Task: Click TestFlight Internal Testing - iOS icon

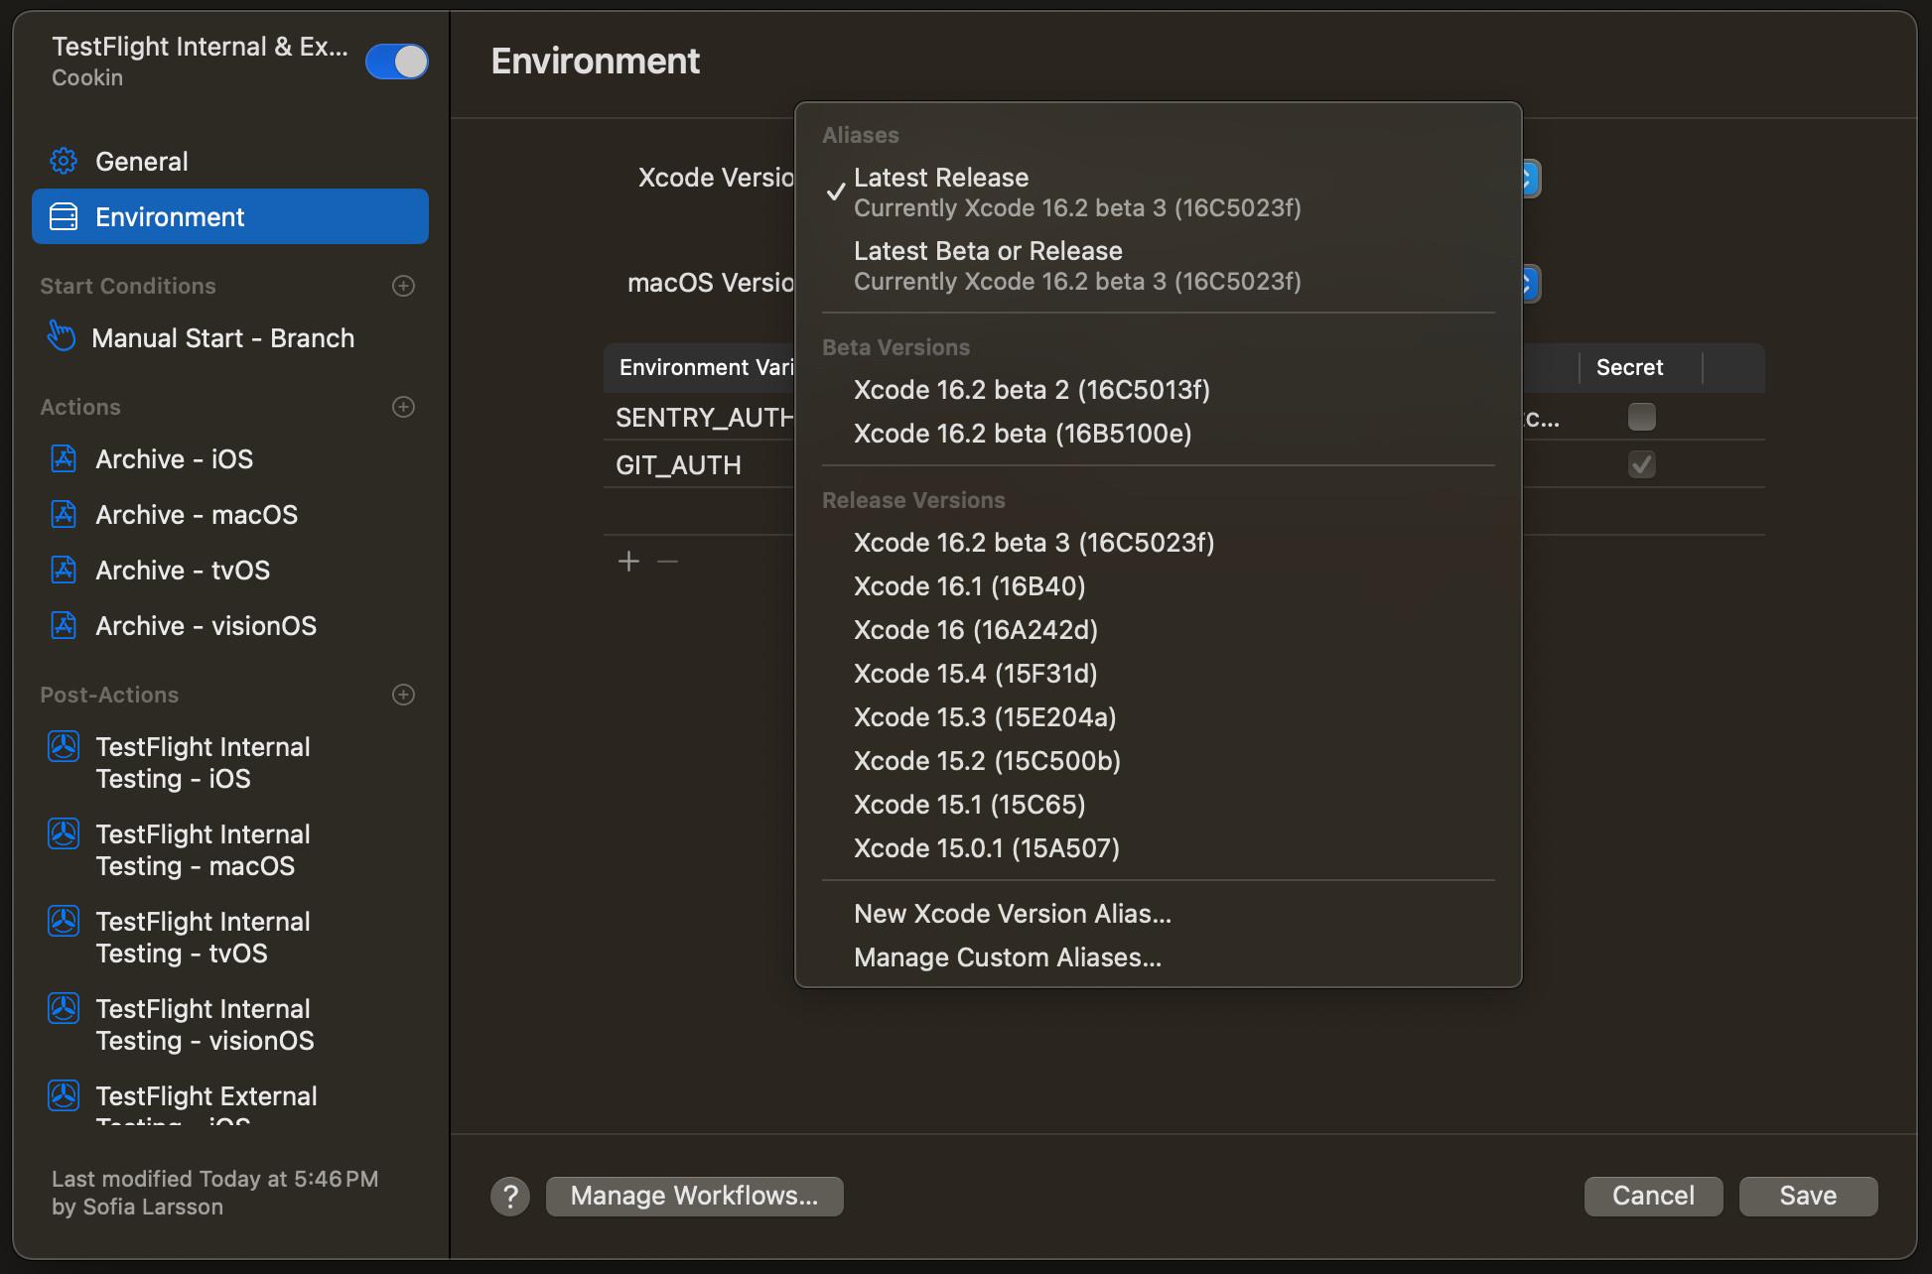Action: 64,746
